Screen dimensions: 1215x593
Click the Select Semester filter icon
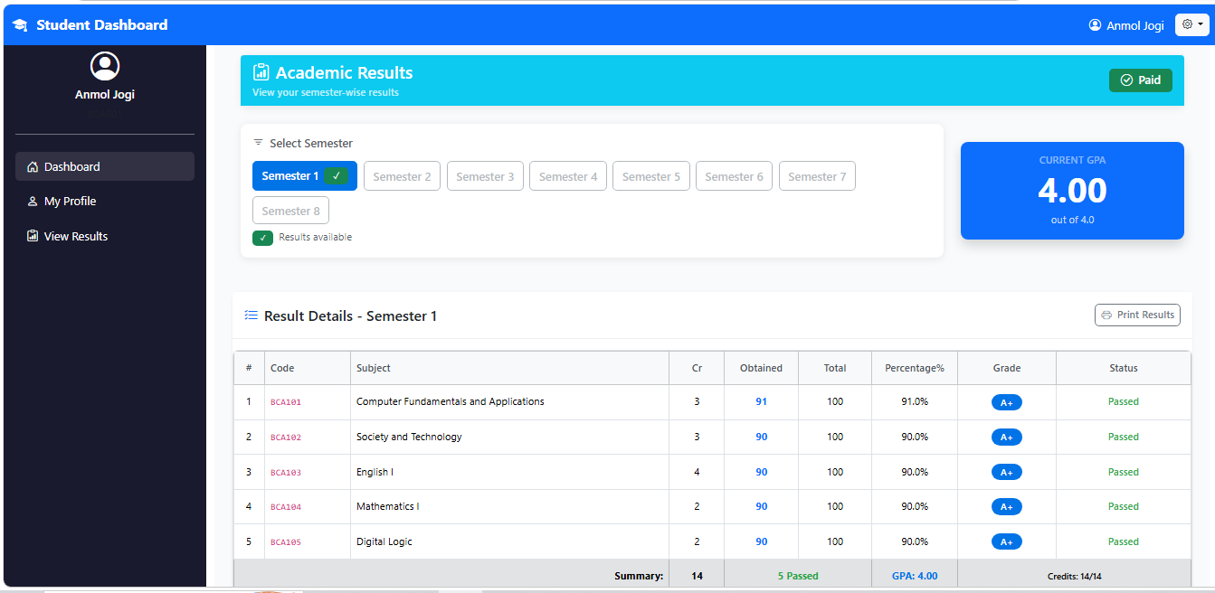coord(258,143)
